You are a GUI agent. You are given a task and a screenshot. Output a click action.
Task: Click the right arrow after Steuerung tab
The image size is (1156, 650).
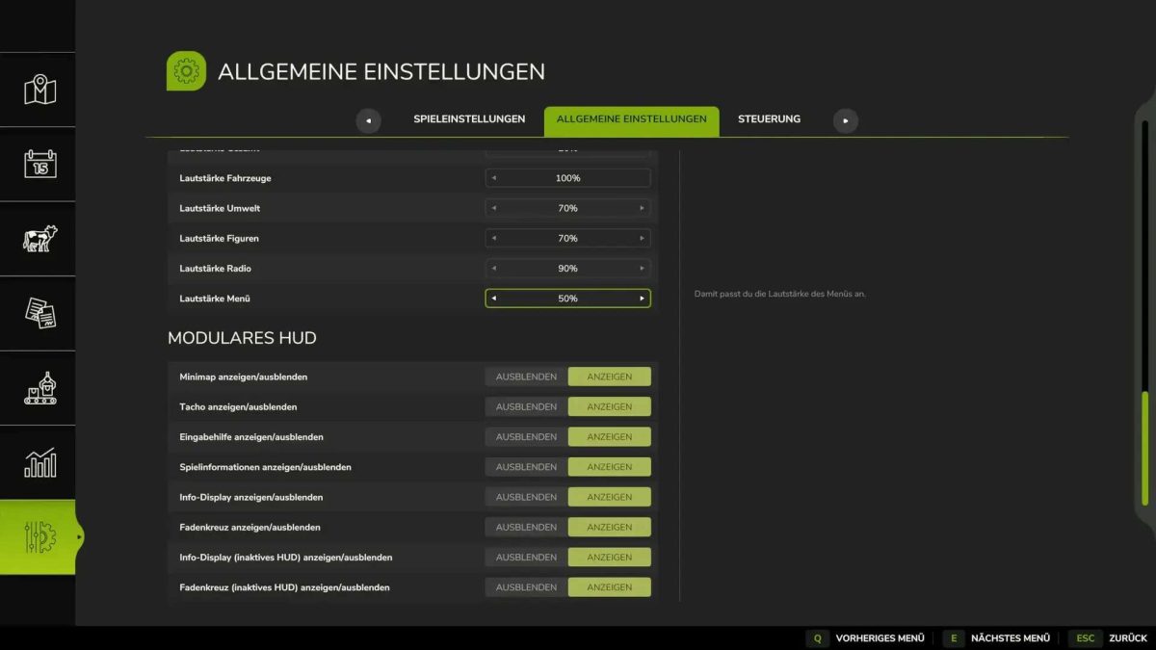845,119
